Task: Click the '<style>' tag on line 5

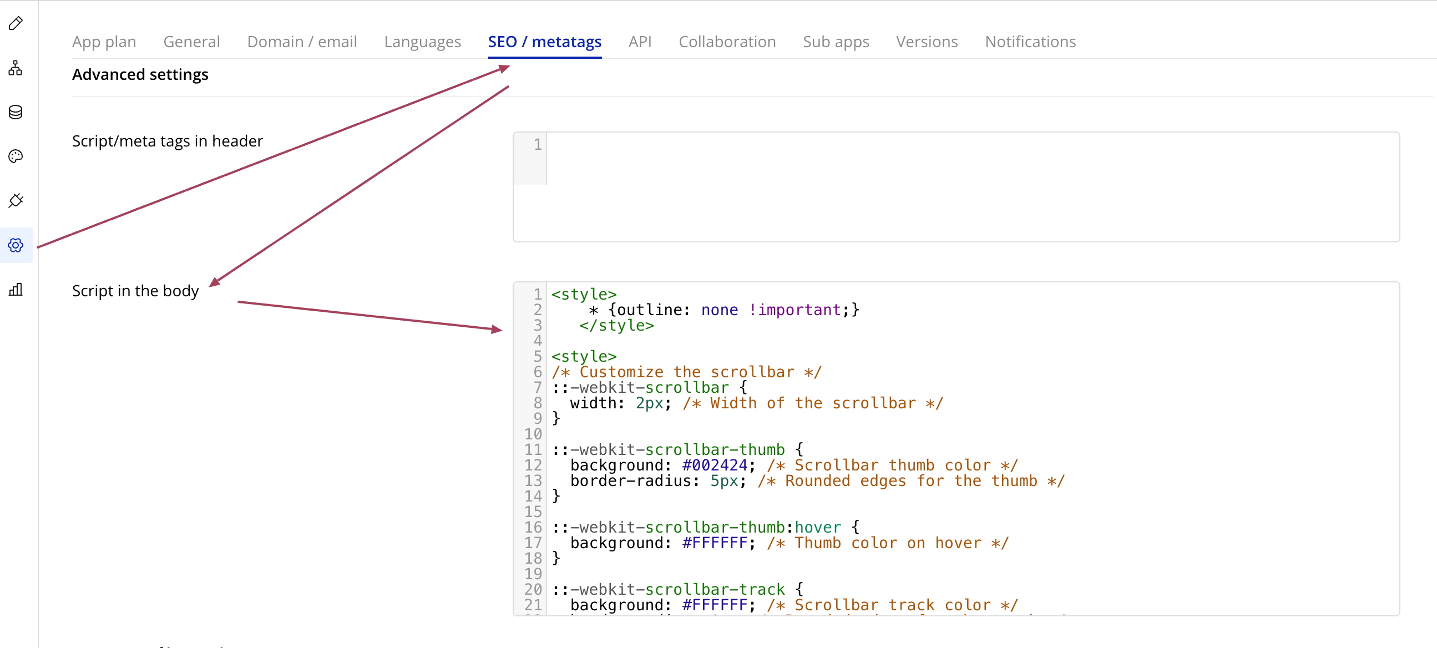Action: 584,357
